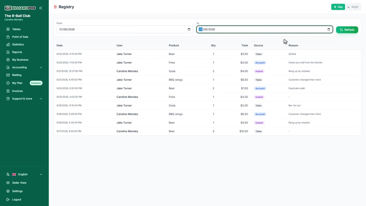Click the Logout icon
The height and width of the screenshot is (206, 366).
8,199
